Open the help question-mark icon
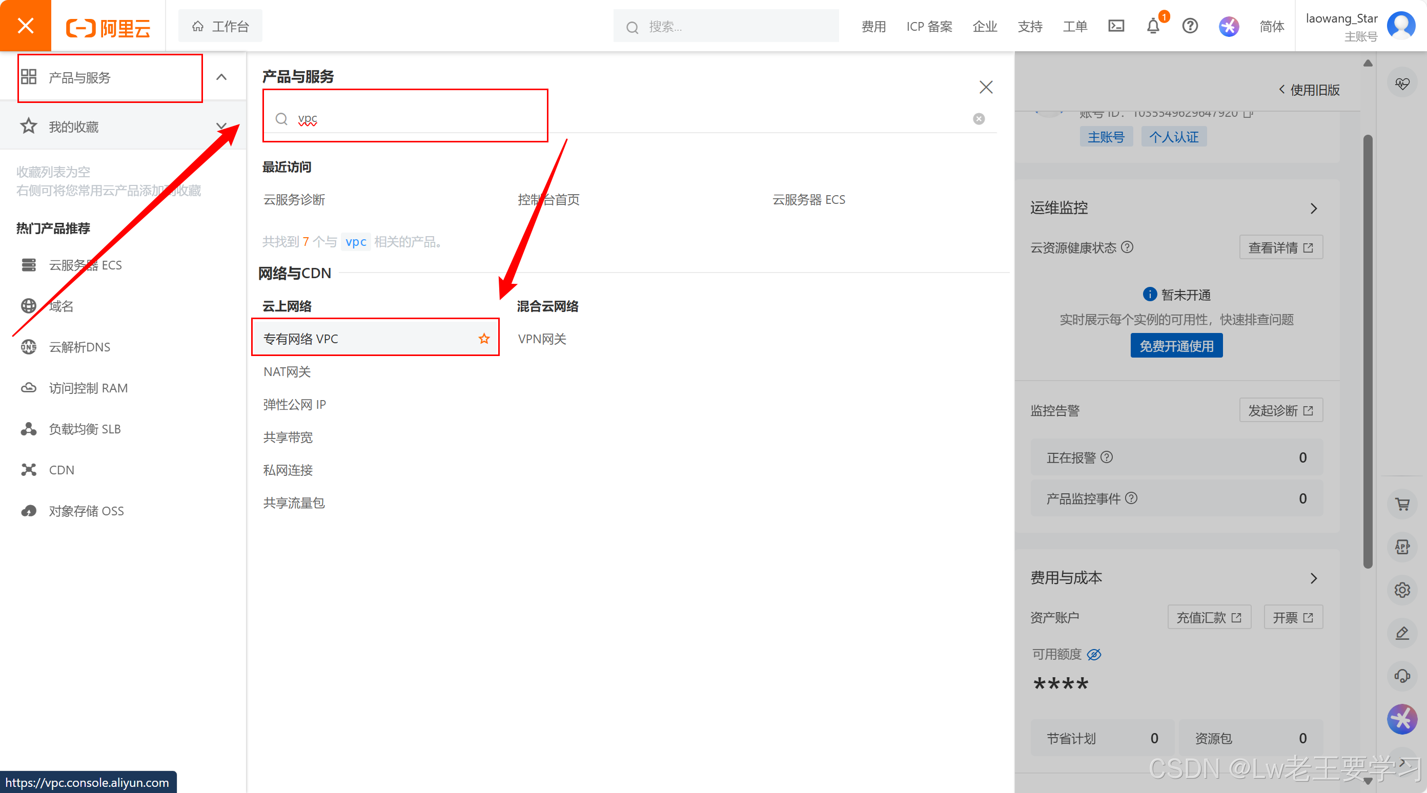Screen dimensions: 1427x793 pyautogui.click(x=1189, y=26)
